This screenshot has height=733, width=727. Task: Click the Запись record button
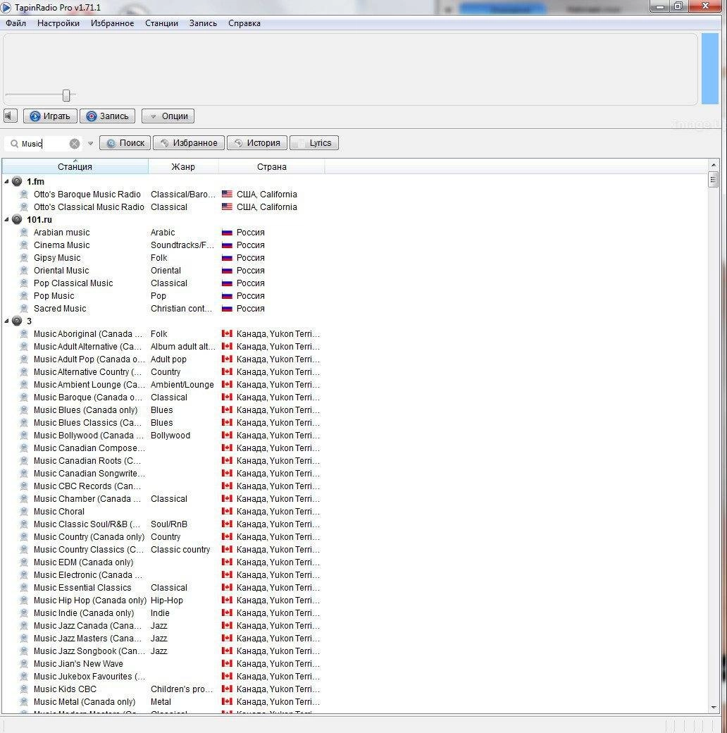[x=108, y=116]
